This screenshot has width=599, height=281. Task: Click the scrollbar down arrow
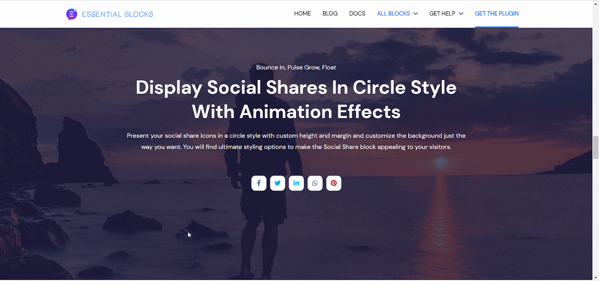(596, 278)
